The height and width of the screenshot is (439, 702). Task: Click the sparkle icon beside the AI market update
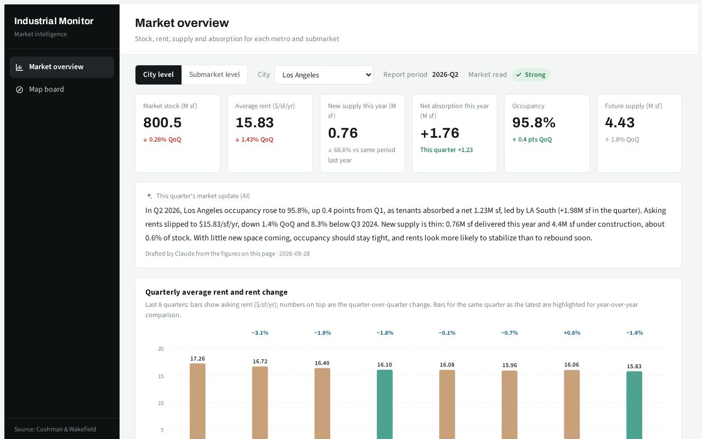coord(149,196)
